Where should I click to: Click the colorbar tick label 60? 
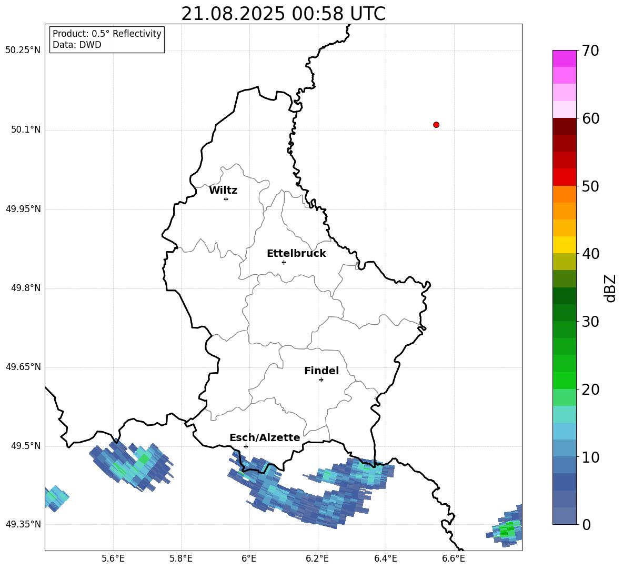[x=590, y=118]
